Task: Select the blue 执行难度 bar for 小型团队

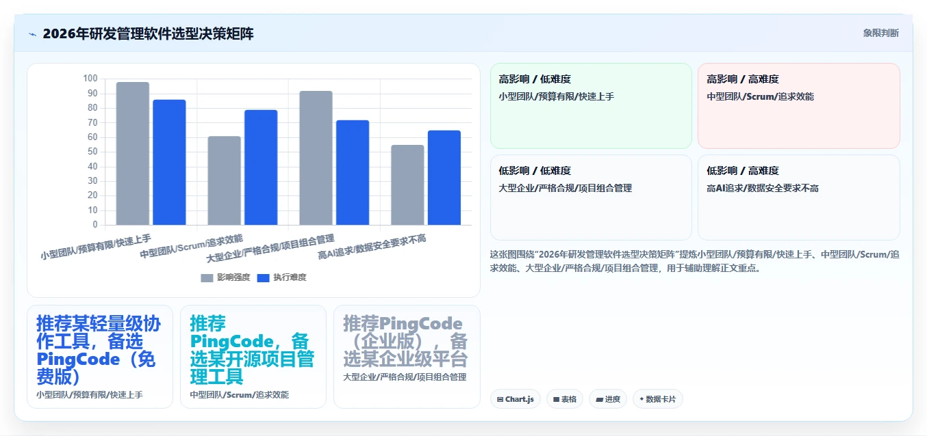Action: [169, 162]
